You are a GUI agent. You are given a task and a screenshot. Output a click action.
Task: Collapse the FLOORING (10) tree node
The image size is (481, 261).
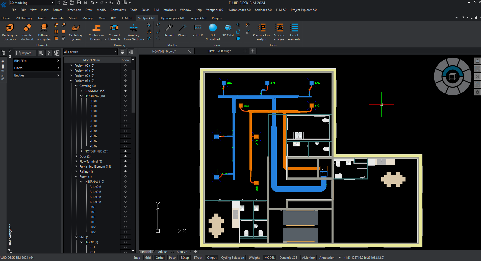click(x=81, y=96)
